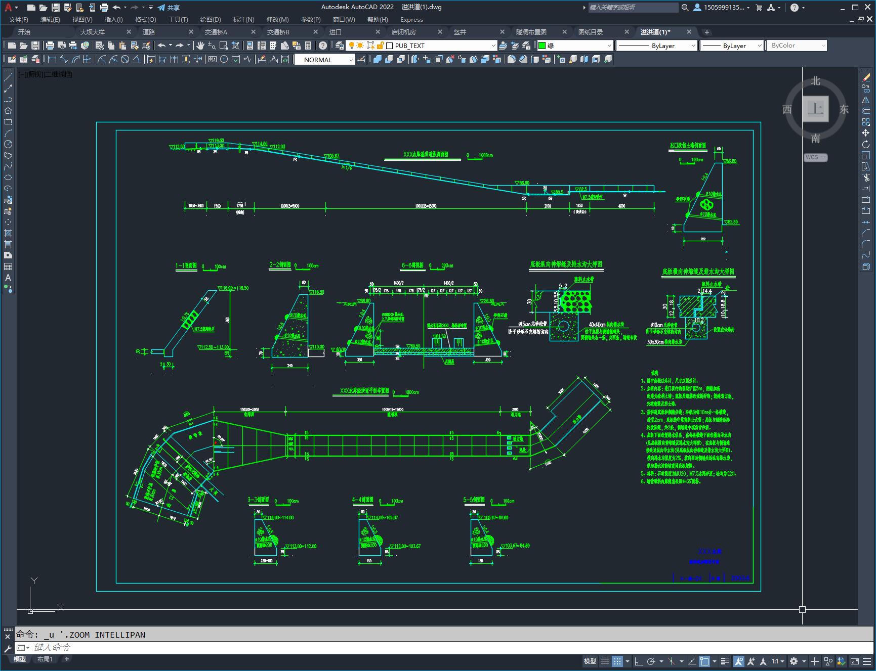Open the status bar customization menu icon
Viewport: 876px width, 671px height.
867,661
